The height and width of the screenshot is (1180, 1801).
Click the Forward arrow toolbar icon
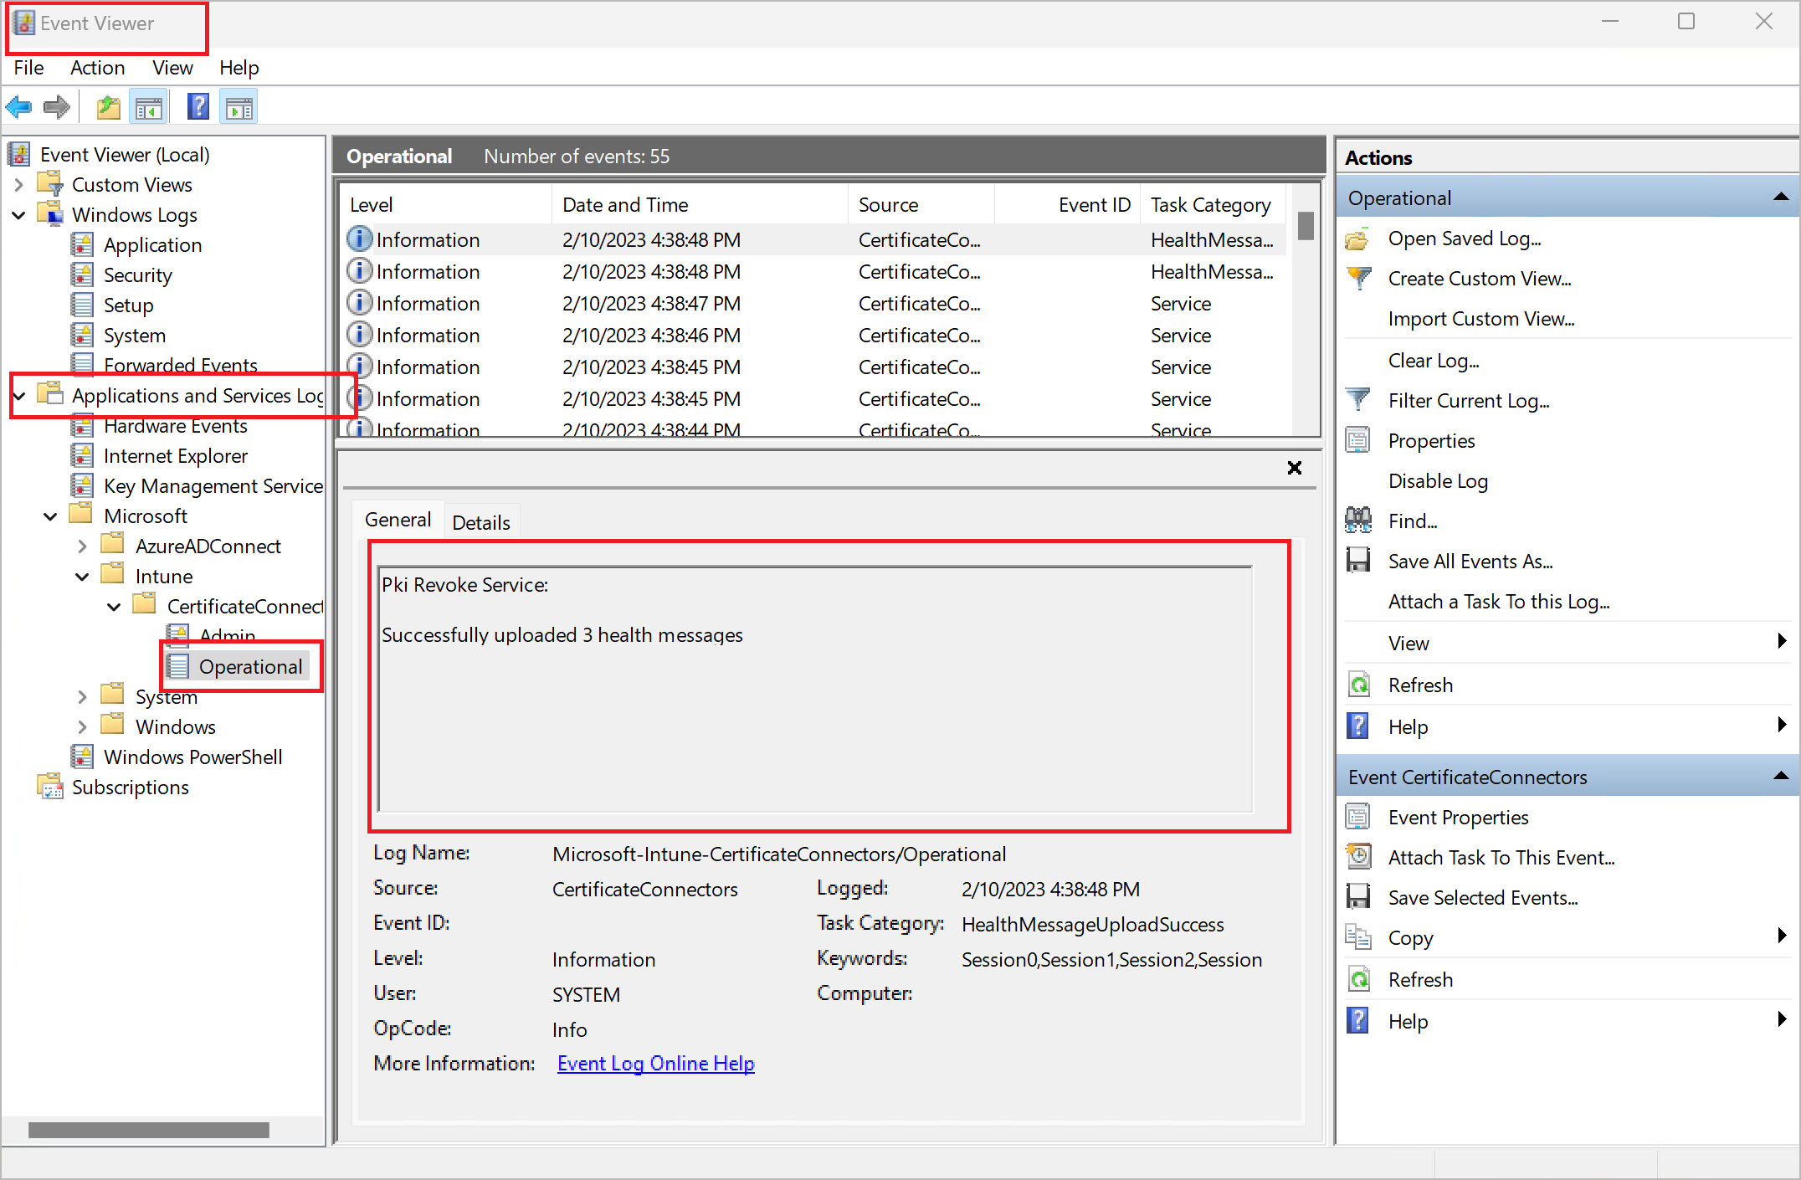pyautogui.click(x=56, y=107)
